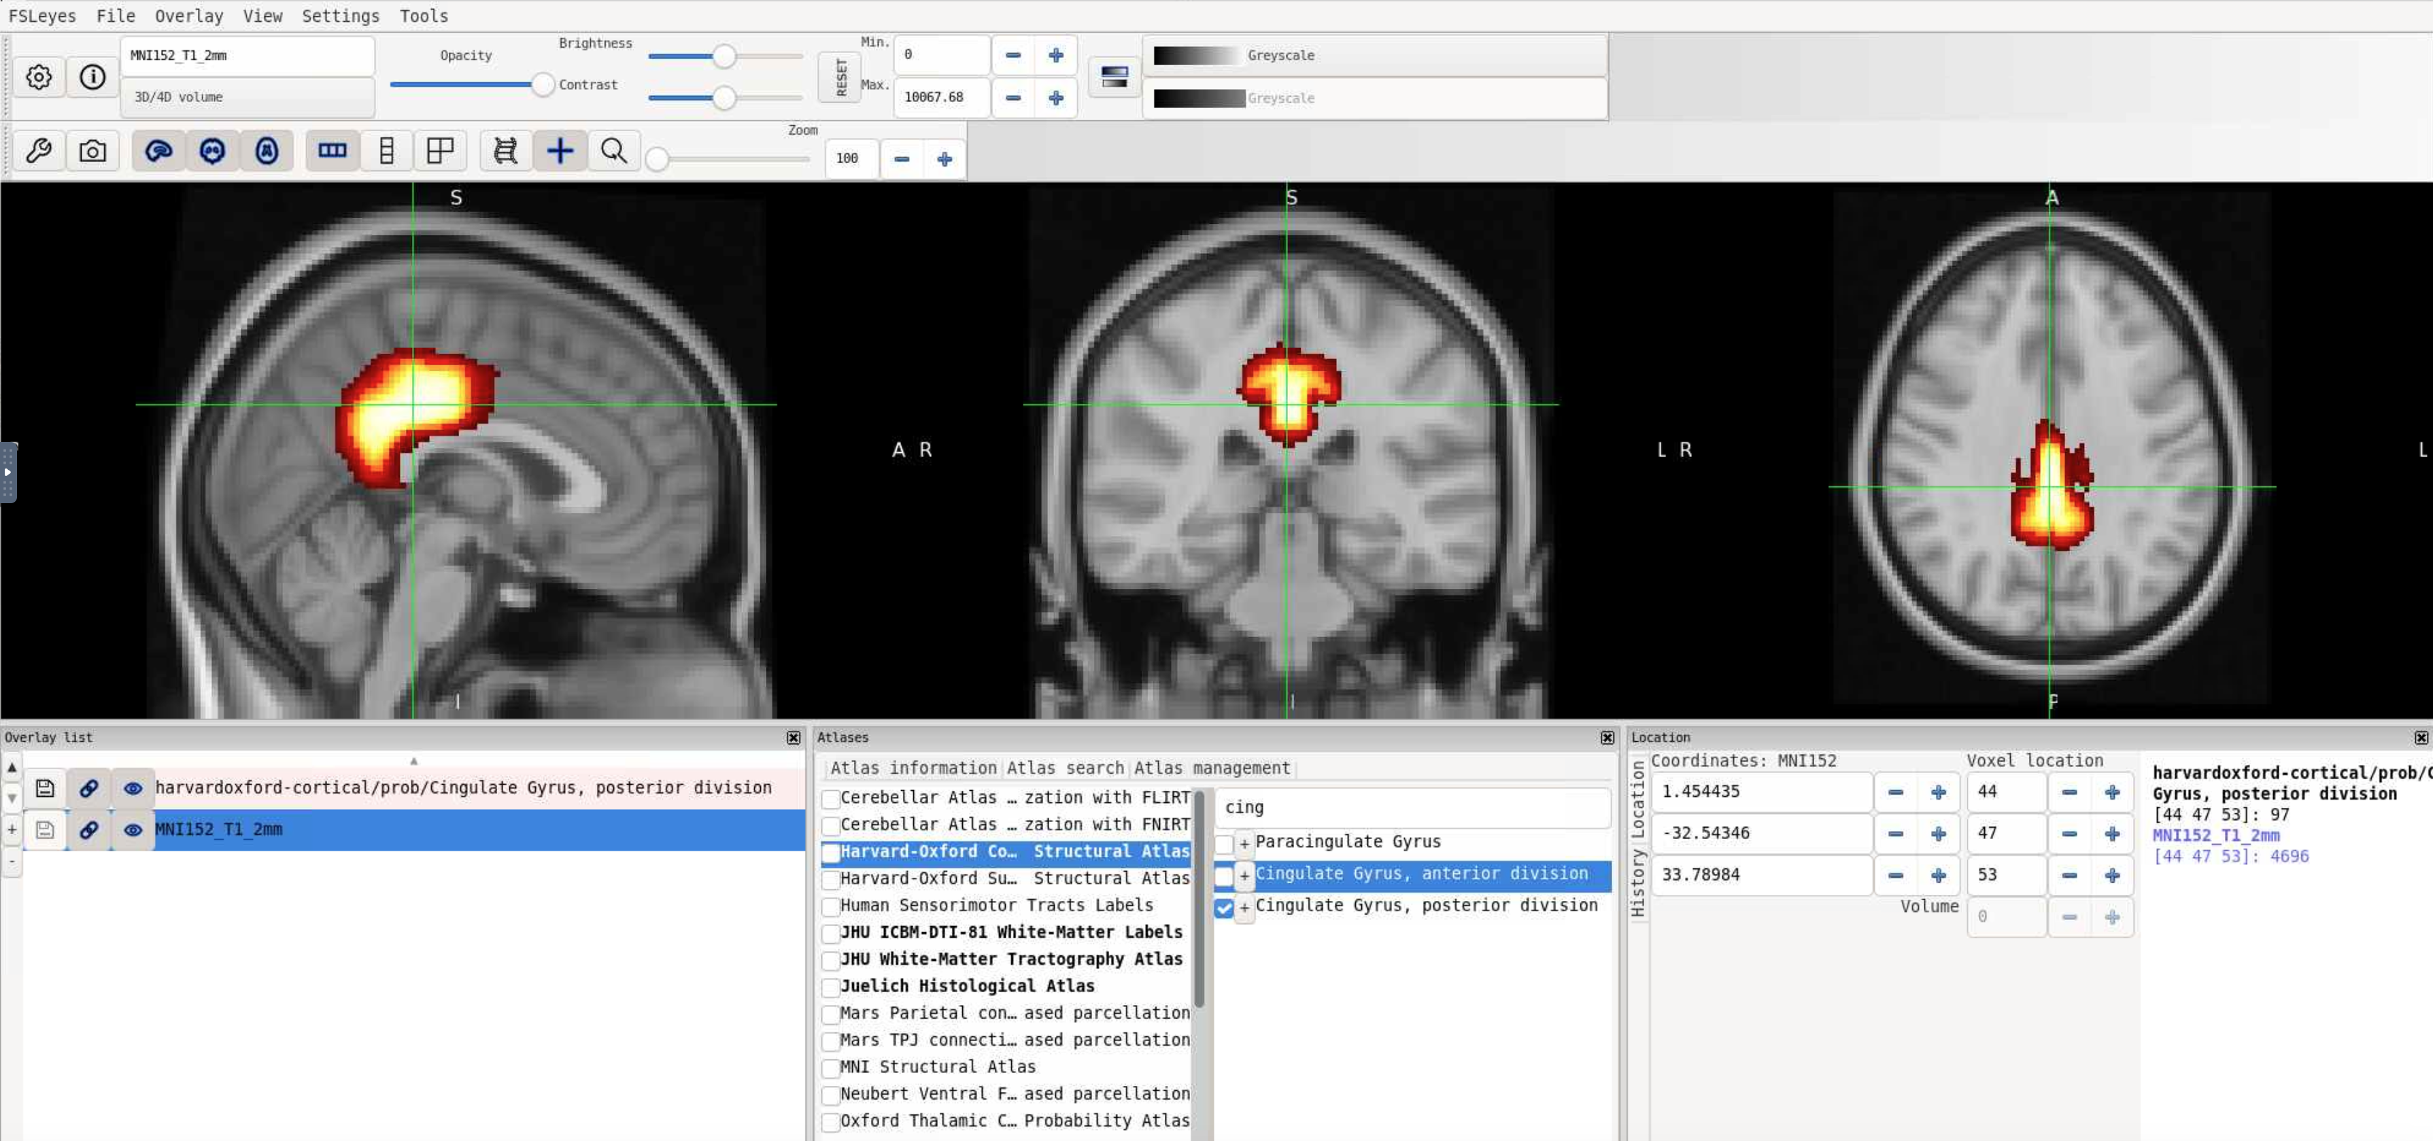The width and height of the screenshot is (2433, 1141).
Task: Select vertical layout icon
Action: click(386, 151)
